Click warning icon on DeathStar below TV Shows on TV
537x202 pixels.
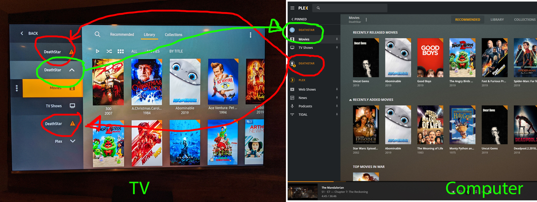pyautogui.click(x=72, y=124)
